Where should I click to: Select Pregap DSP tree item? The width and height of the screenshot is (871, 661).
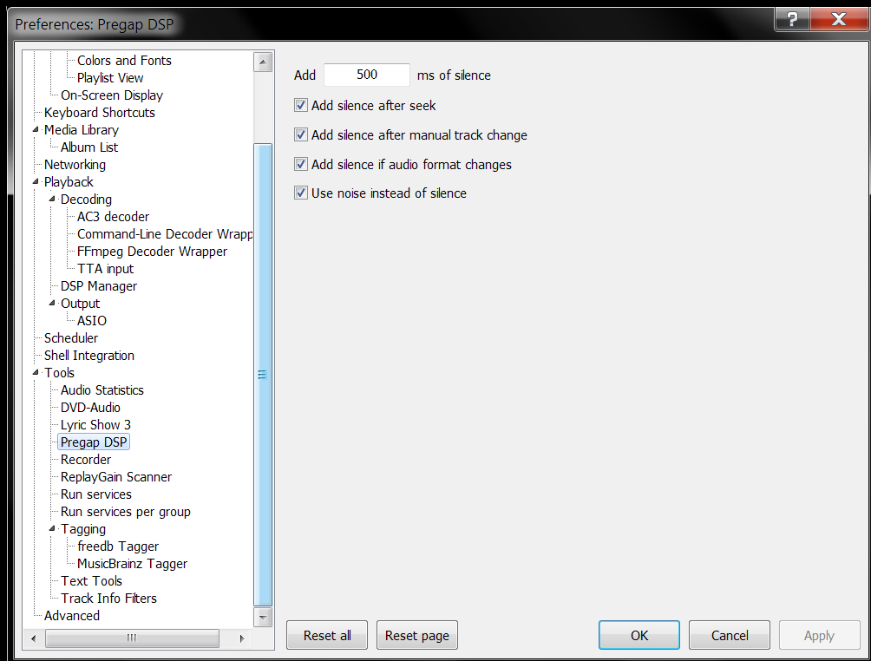(94, 442)
